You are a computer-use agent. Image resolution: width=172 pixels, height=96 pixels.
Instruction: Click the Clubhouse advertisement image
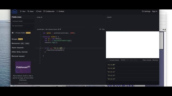23,67
